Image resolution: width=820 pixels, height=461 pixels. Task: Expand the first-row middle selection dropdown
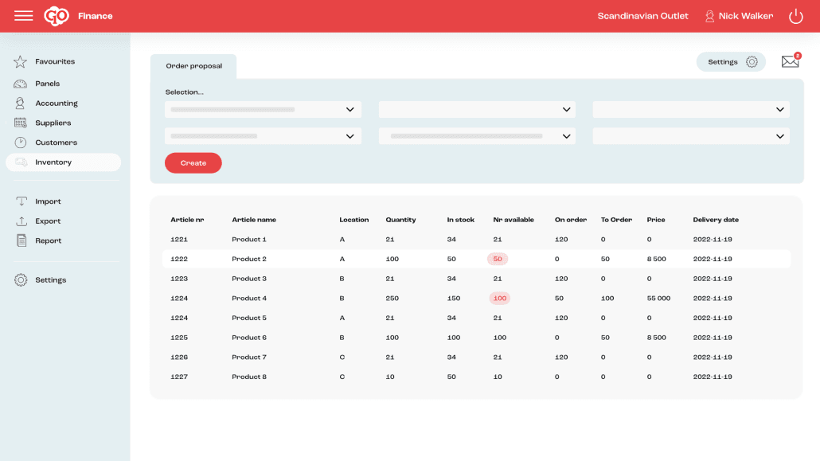pos(477,109)
